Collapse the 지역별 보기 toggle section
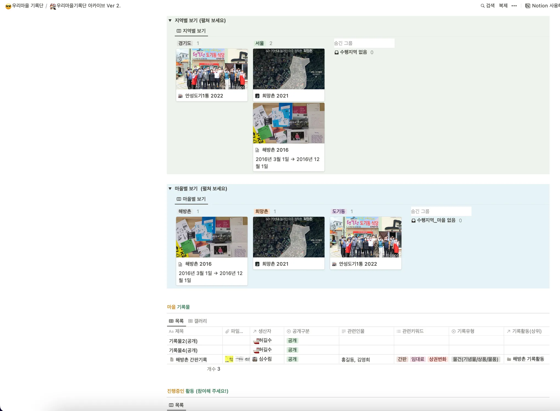Viewport: 560px width, 411px height. tap(170, 20)
